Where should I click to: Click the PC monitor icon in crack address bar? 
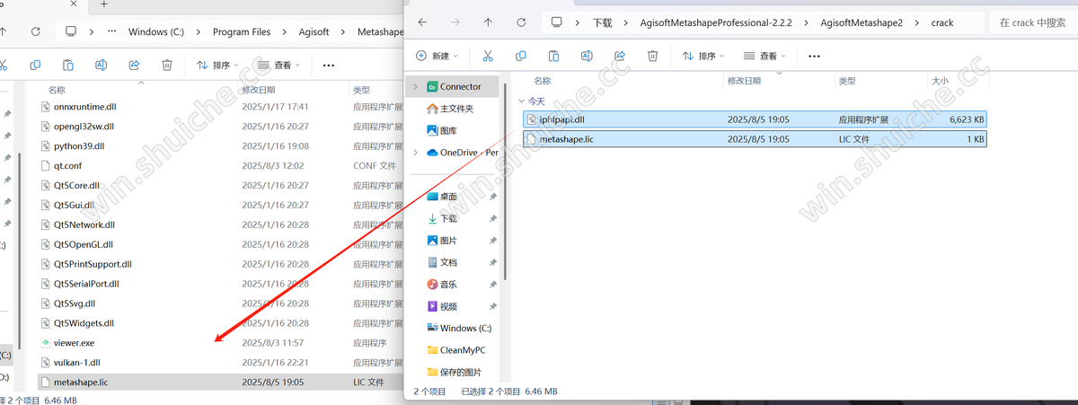tap(557, 22)
